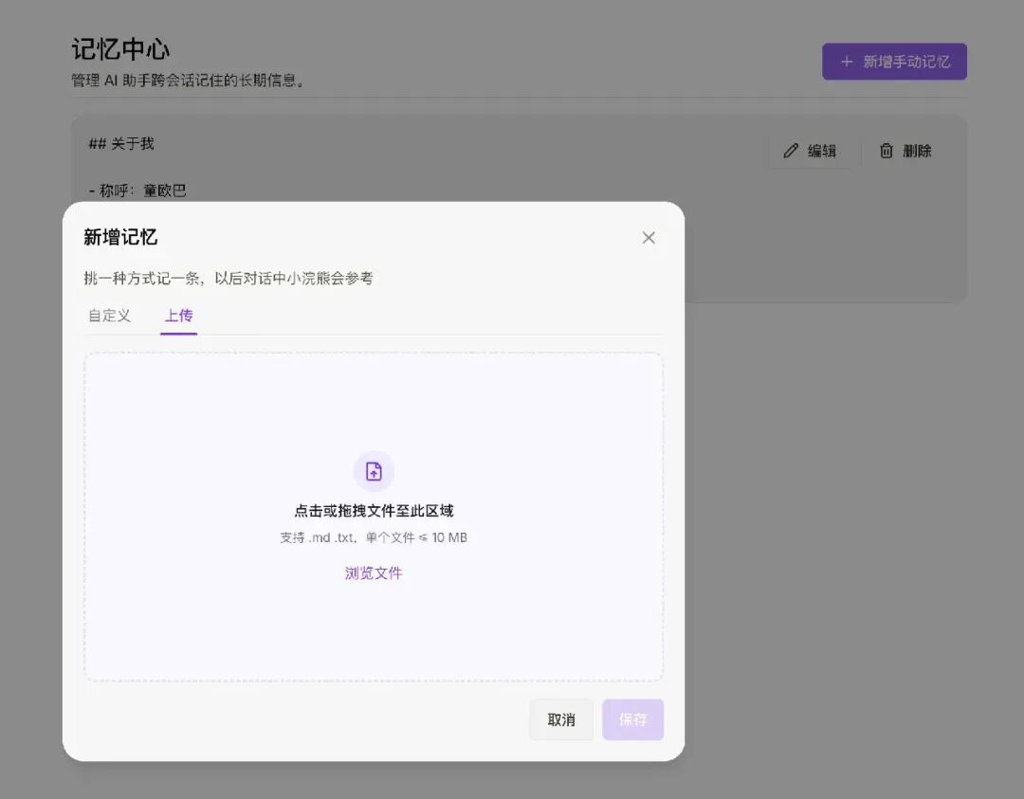
Task: Click 点击或拖拽文件至此区域 text
Action: (375, 511)
